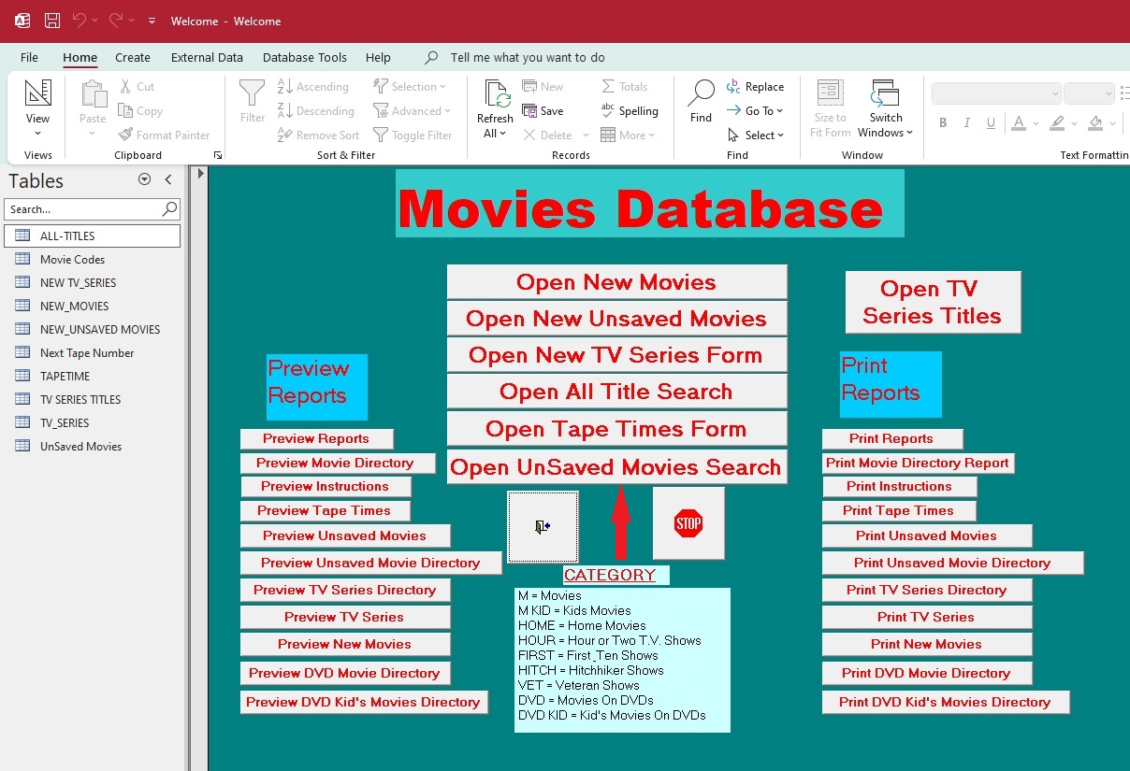This screenshot has width=1130, height=771.
Task: Open the font name combo box
Action: click(996, 93)
